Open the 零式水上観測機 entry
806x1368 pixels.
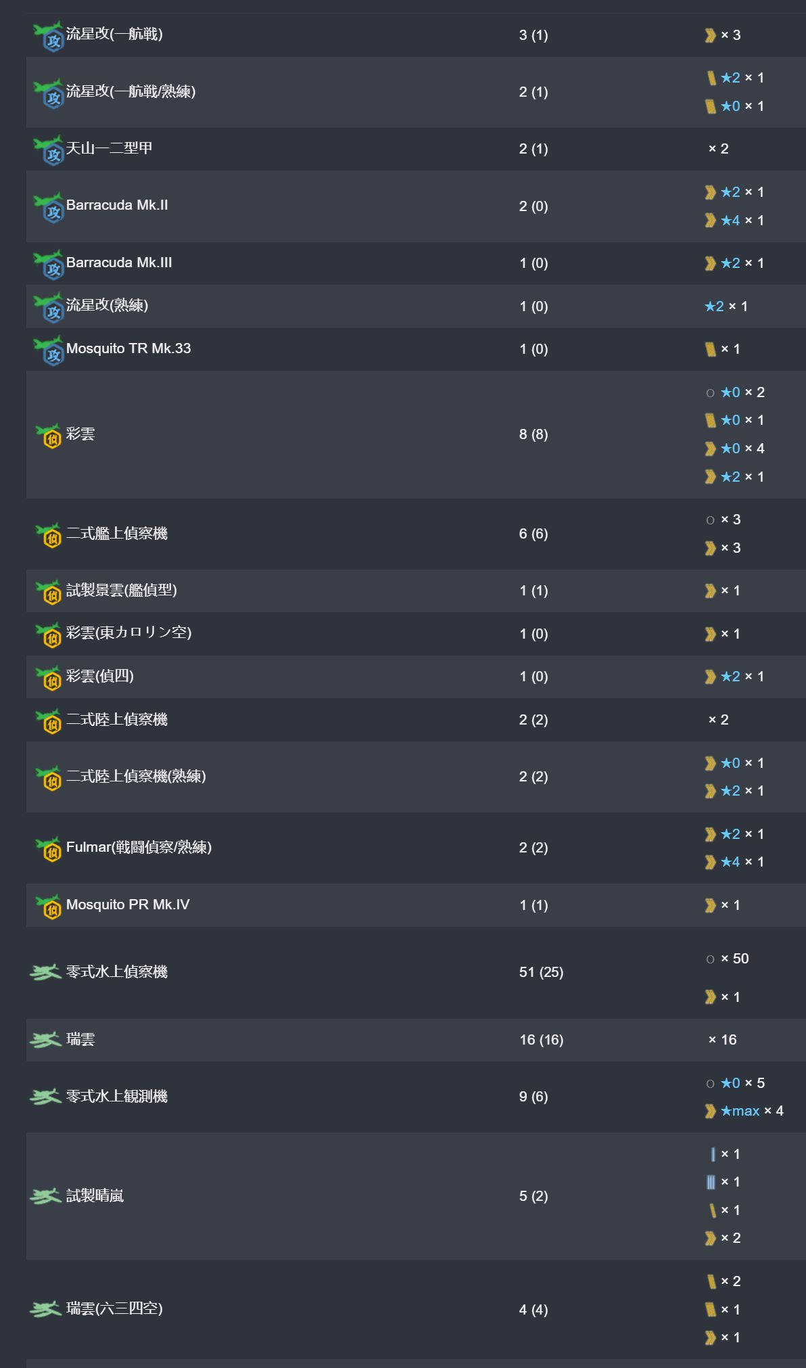click(x=116, y=1097)
